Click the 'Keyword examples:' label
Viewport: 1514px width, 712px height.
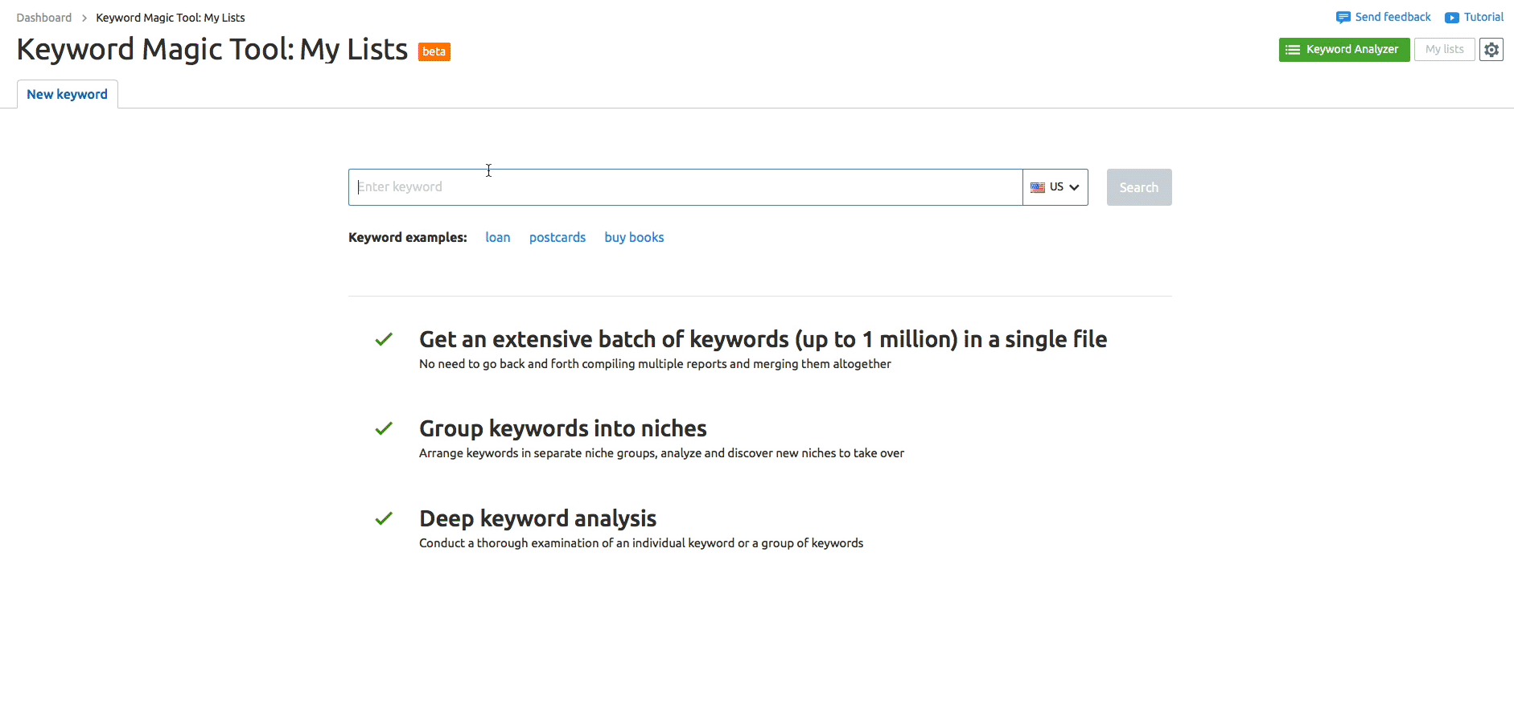pyautogui.click(x=408, y=237)
